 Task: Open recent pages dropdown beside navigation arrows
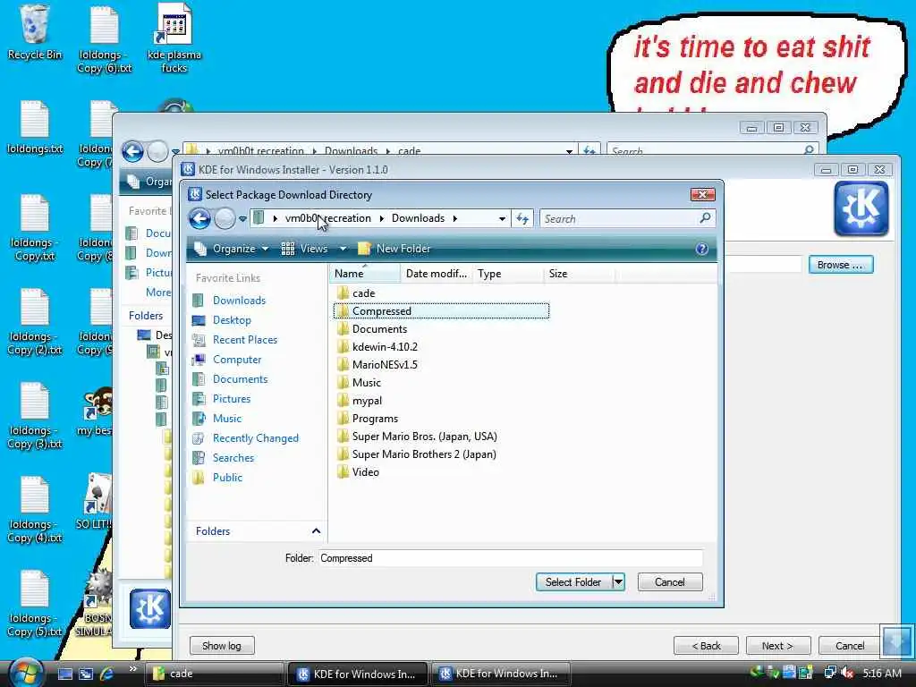(x=242, y=219)
